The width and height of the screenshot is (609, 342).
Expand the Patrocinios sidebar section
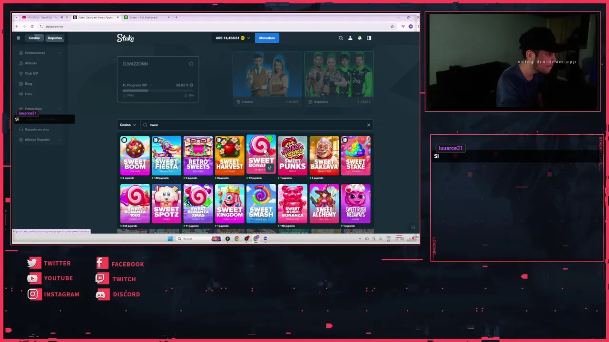point(59,109)
